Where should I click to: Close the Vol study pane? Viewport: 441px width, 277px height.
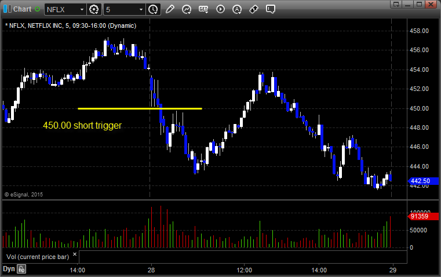75,254
